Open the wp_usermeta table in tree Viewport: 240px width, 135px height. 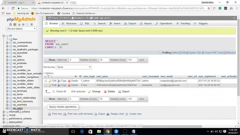pyautogui.click(x=19, y=105)
